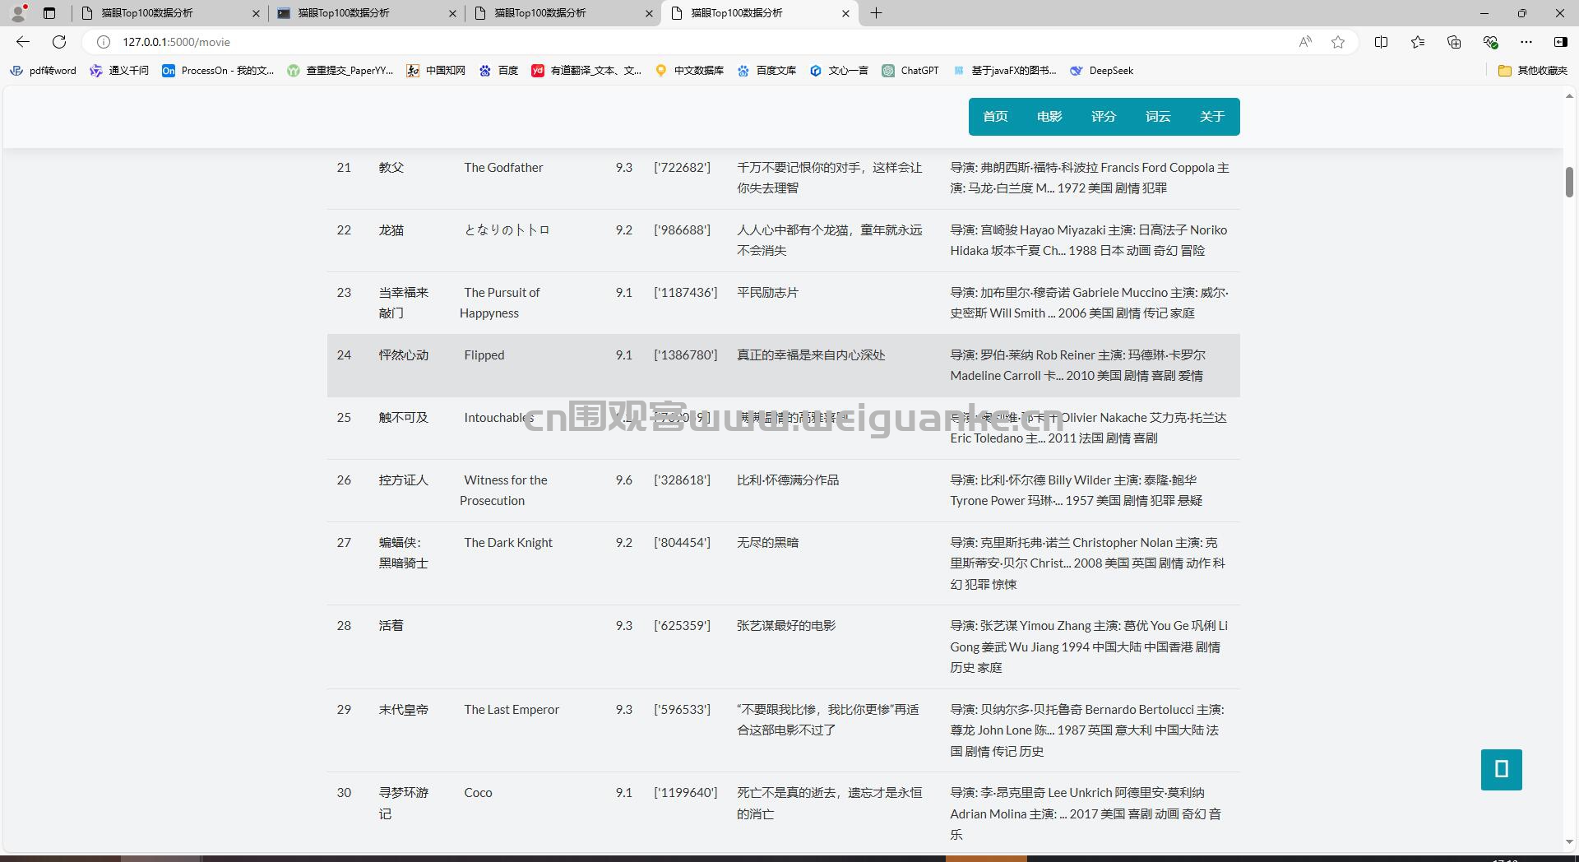Open split screen view
Viewport: 1579px width, 862px height.
(x=1382, y=42)
